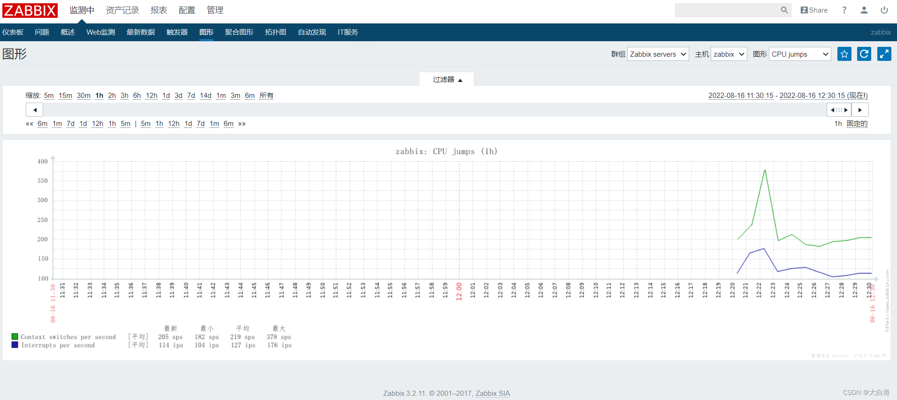
Task: Click '127 ips' average value
Action: pyautogui.click(x=243, y=345)
